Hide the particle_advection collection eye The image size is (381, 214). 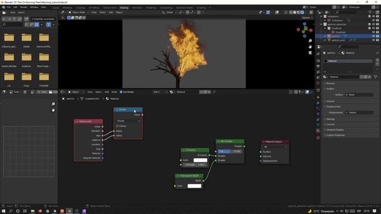pyautogui.click(x=373, y=24)
